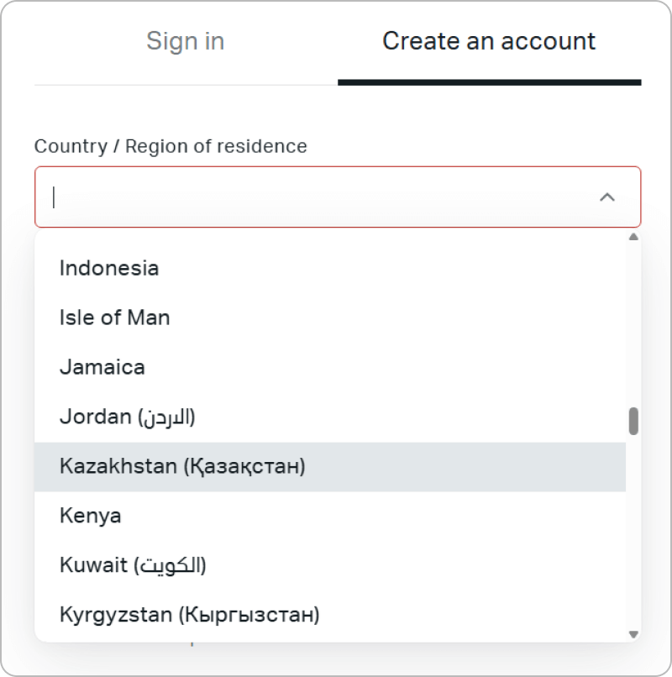Select Jordan (الأردن) as country

128,417
